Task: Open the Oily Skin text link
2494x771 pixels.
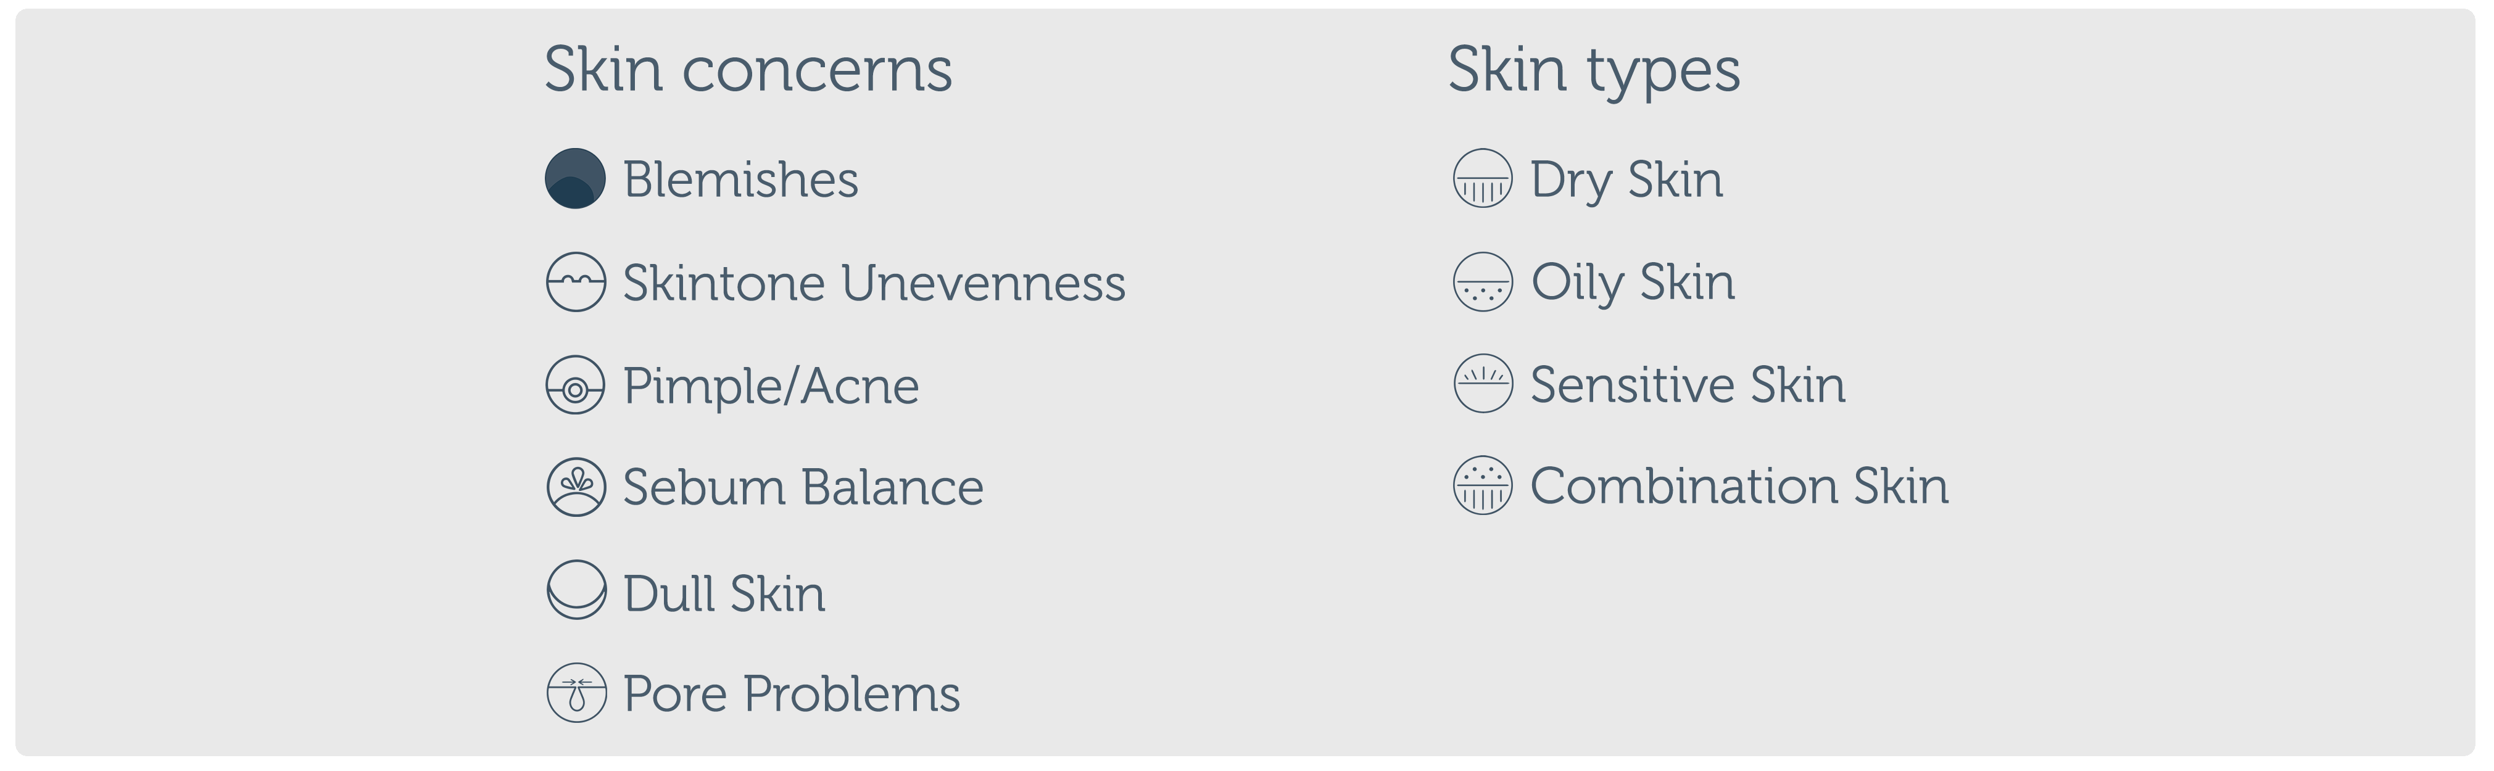Action: (x=1633, y=282)
